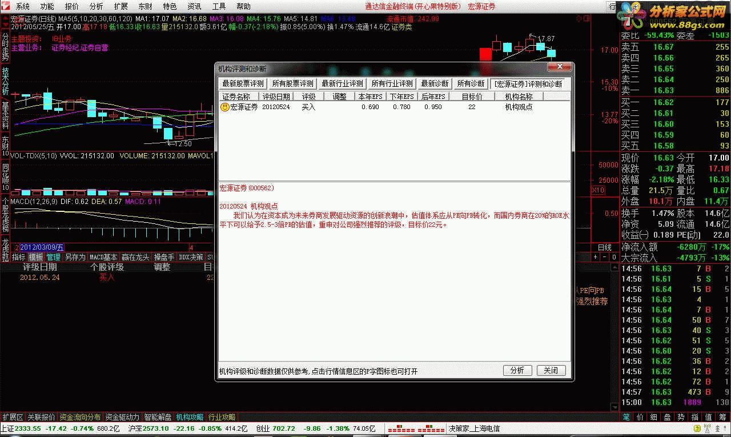Click the yellow tray icon in the status bar
Viewport: 731px width, 437px height.
coord(696,428)
